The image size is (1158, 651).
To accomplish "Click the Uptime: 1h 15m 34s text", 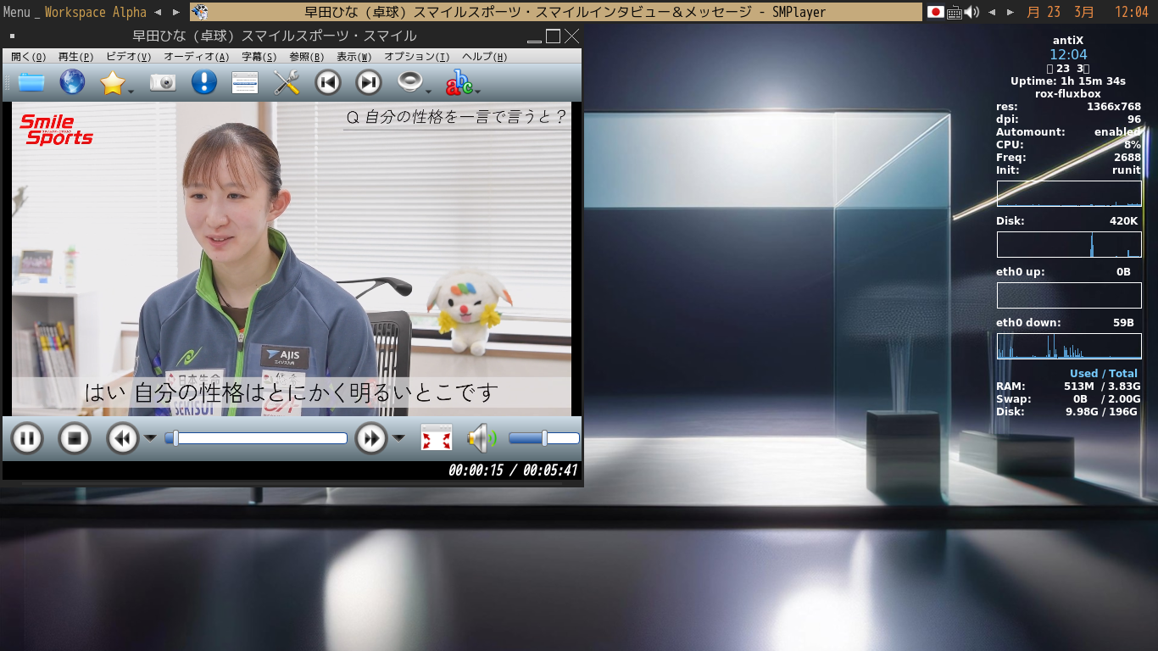I will coord(1068,81).
